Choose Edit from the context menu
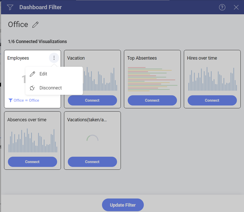The width and height of the screenshot is (244, 212). tap(54, 74)
